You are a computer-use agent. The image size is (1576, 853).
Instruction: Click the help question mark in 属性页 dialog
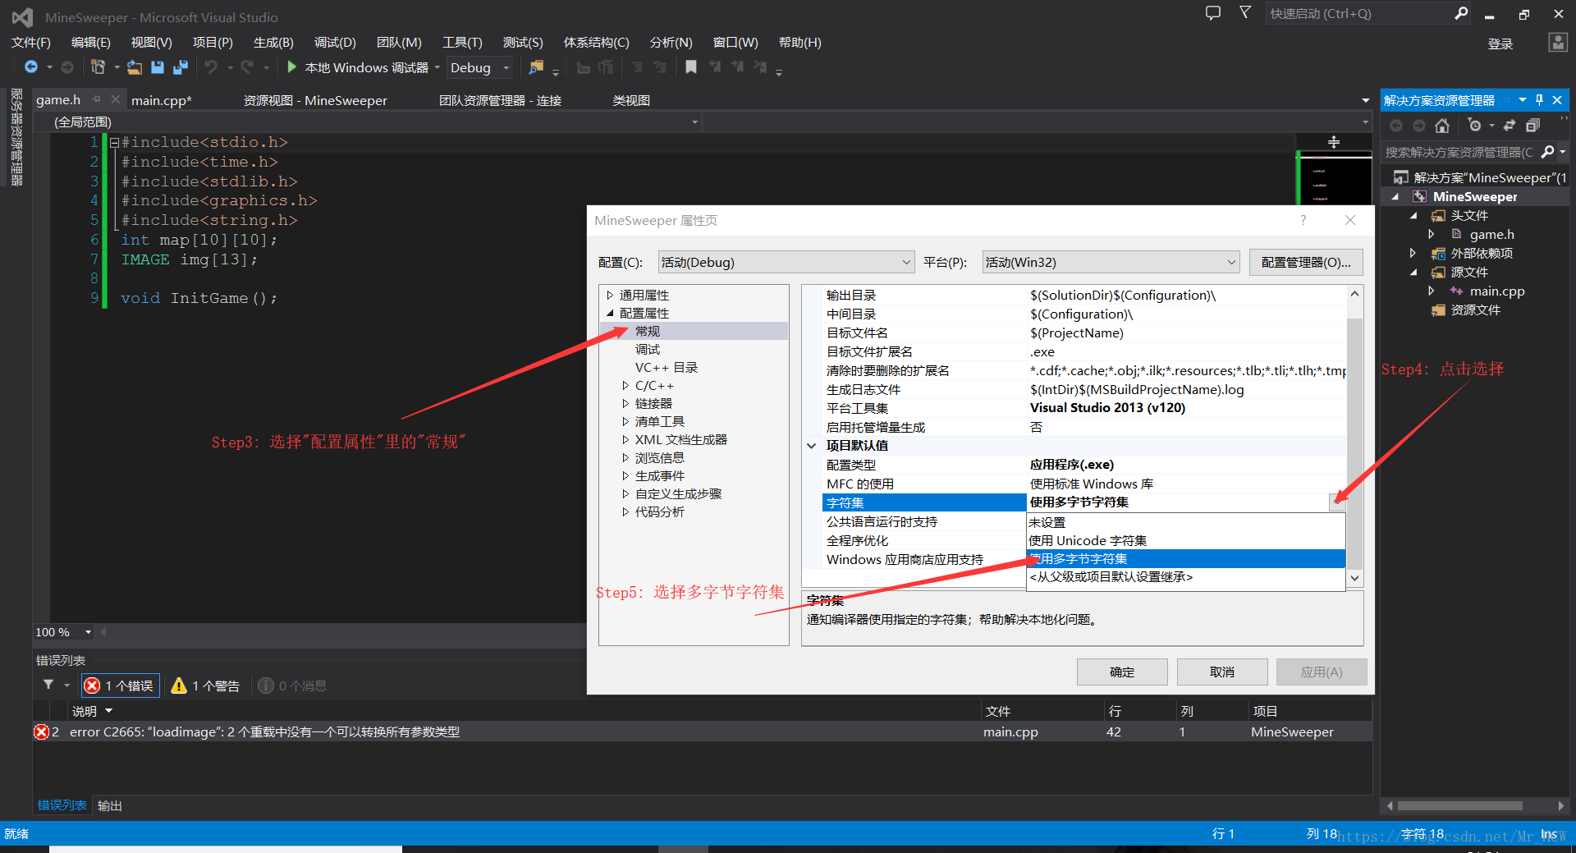pyautogui.click(x=1303, y=220)
